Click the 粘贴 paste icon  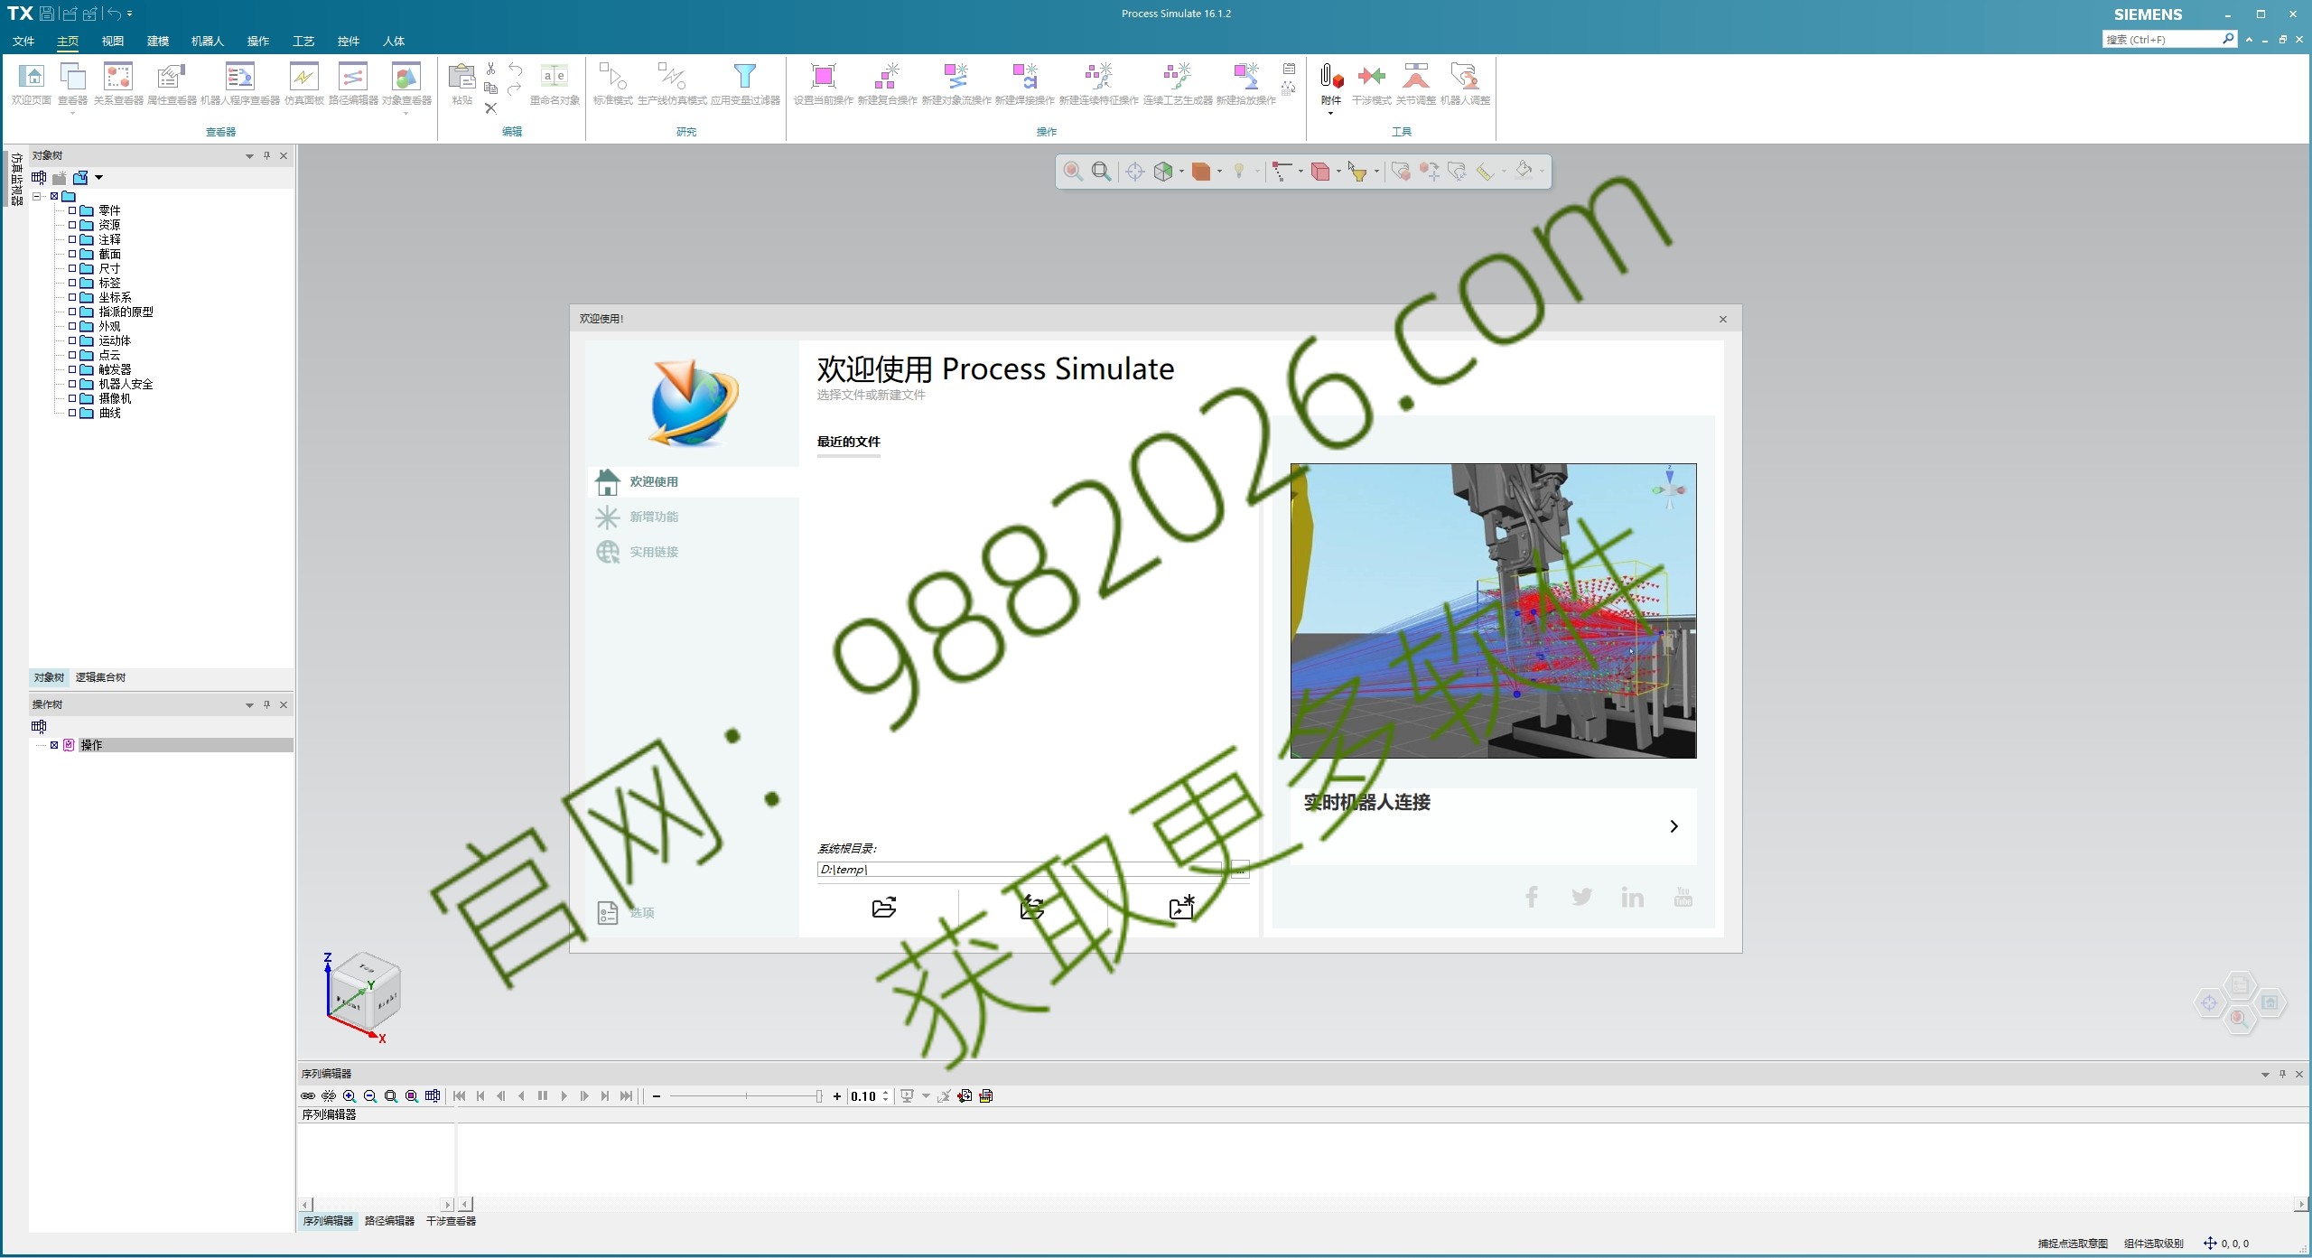461,77
